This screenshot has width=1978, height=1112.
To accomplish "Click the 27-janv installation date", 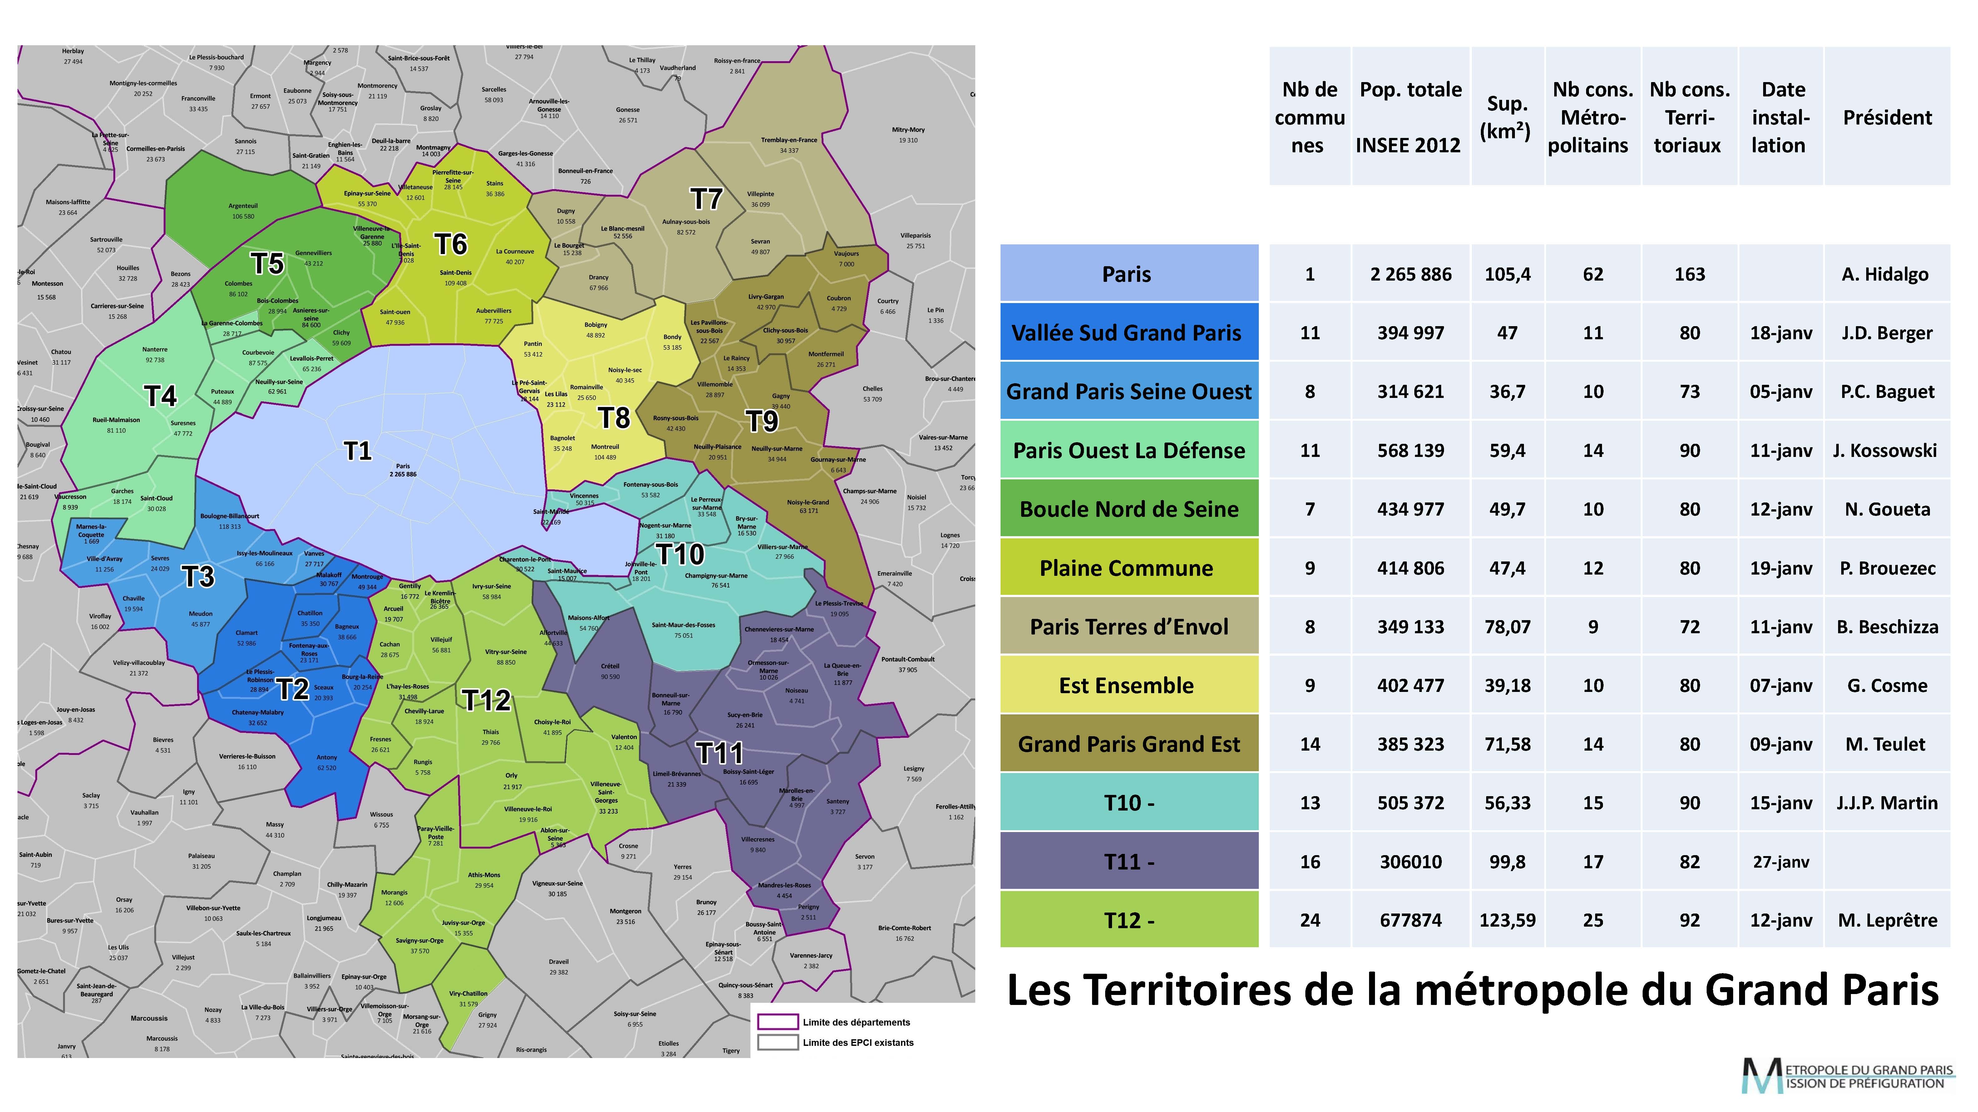I will tap(1781, 862).
